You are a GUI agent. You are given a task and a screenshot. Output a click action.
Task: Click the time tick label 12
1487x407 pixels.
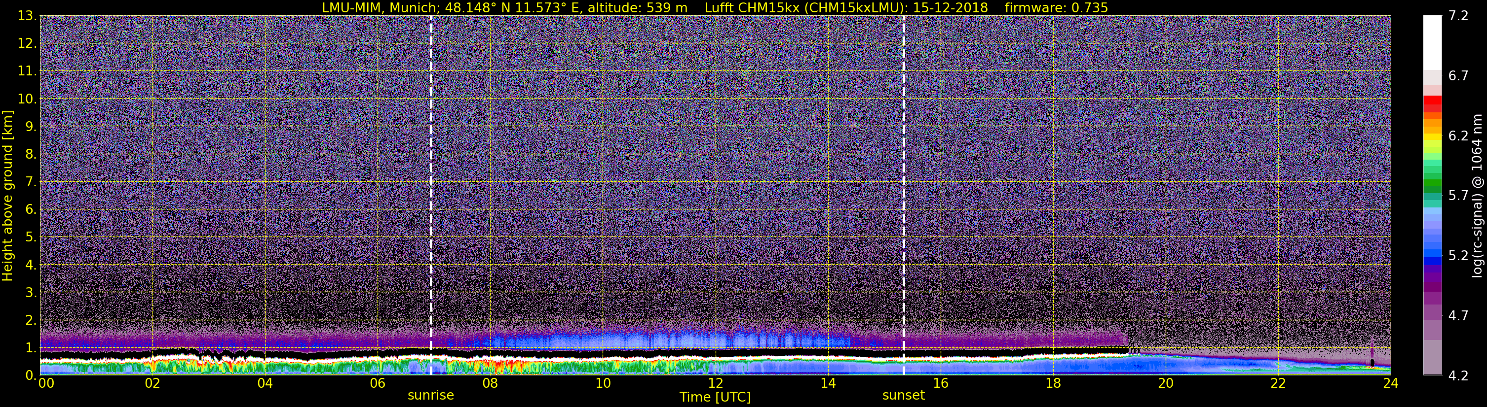(715, 383)
